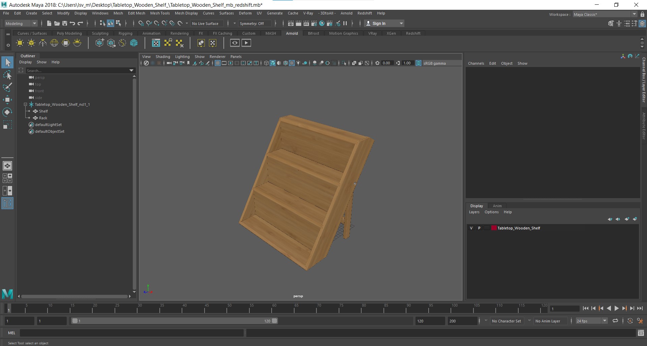This screenshot has height=346, width=647.
Task: Select the Select Tool arrow in toolbox
Action: 7,62
